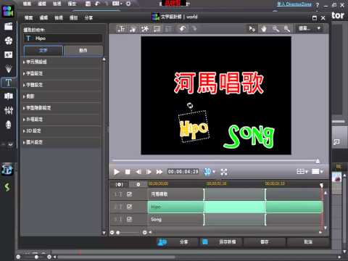The width and height of the screenshot is (348, 261).
Task: Open the third menu in designer menu bar
Action: pos(59,17)
